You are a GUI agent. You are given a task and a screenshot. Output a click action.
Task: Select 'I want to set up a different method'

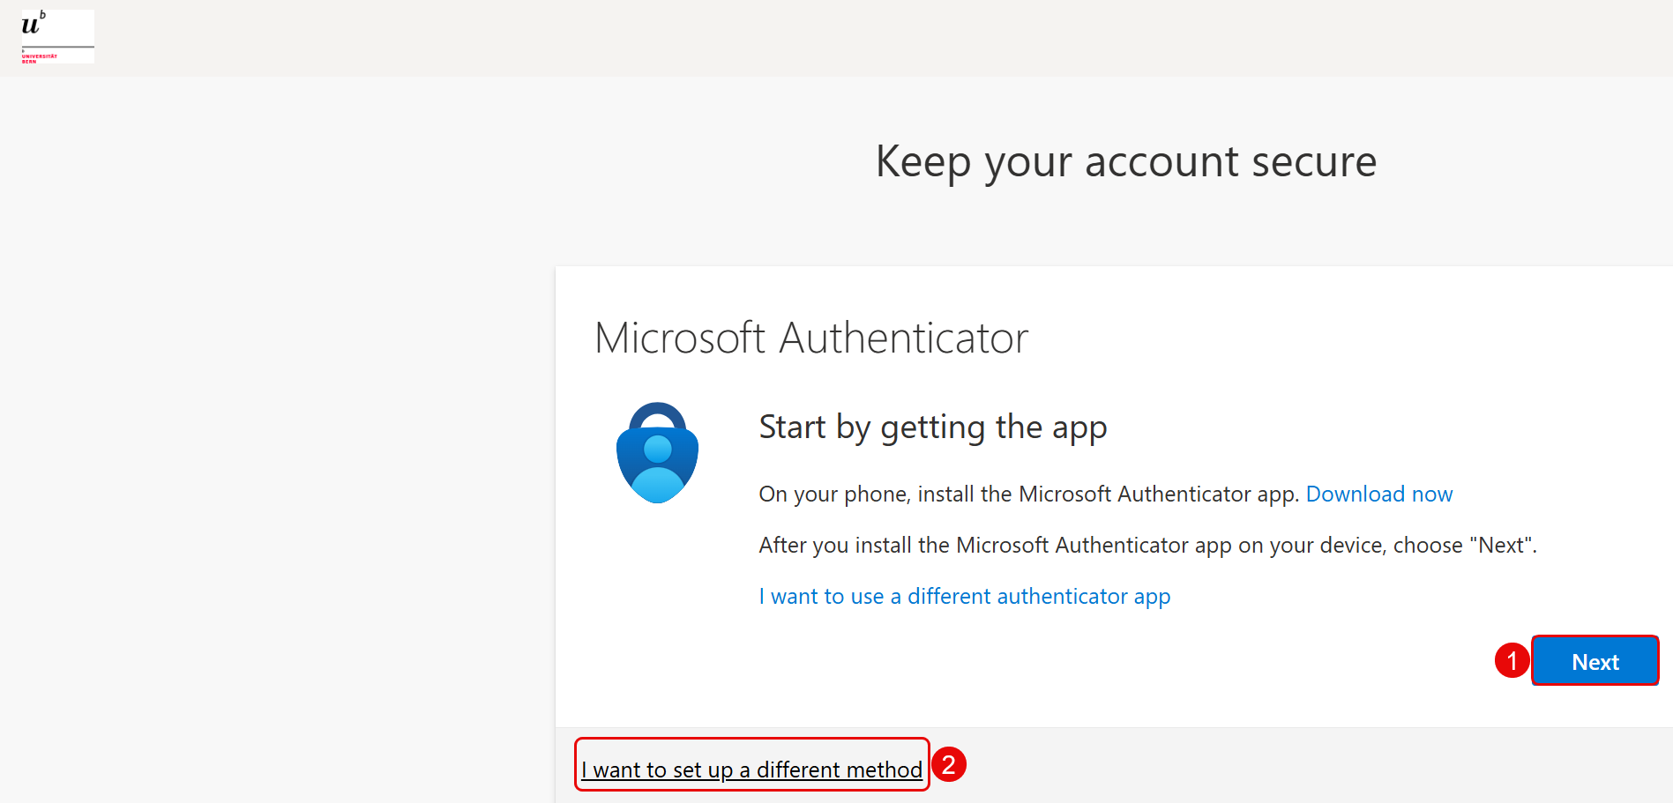(x=751, y=770)
